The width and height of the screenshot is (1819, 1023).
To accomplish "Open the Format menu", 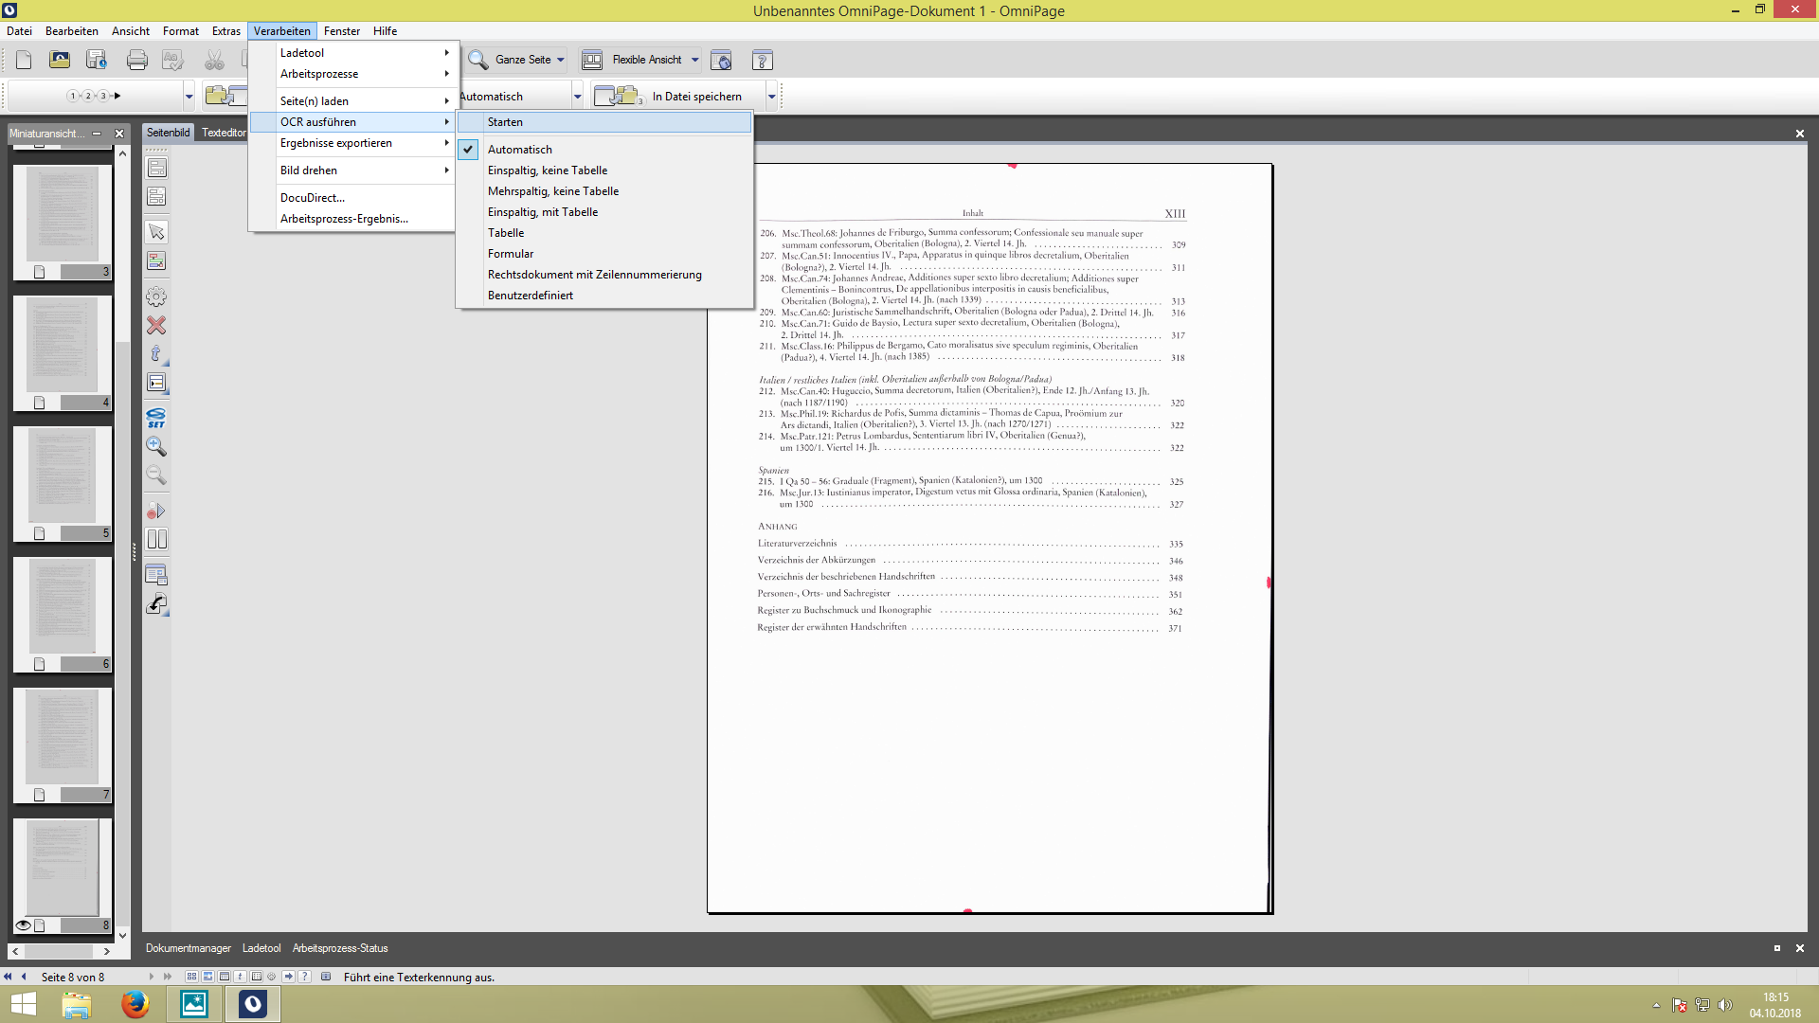I will [181, 31].
